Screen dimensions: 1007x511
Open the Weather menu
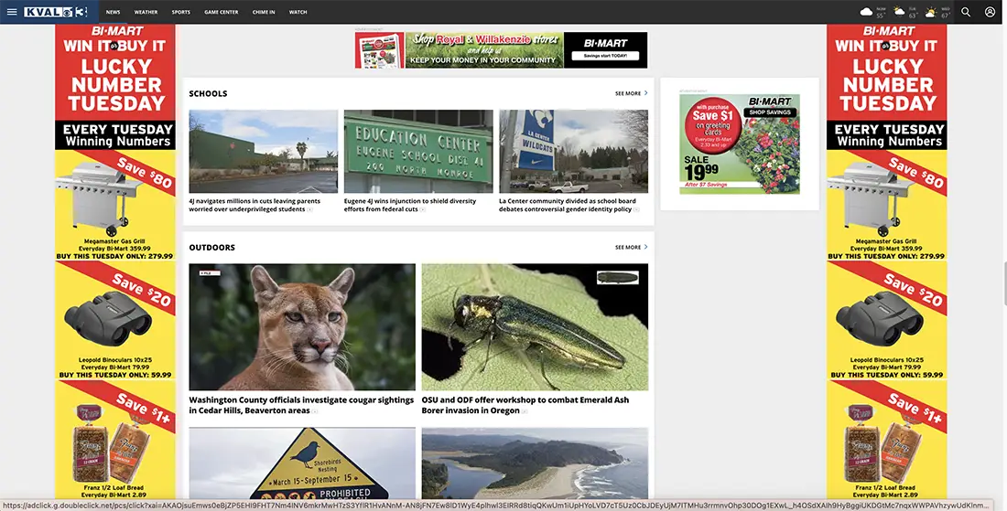pos(146,12)
